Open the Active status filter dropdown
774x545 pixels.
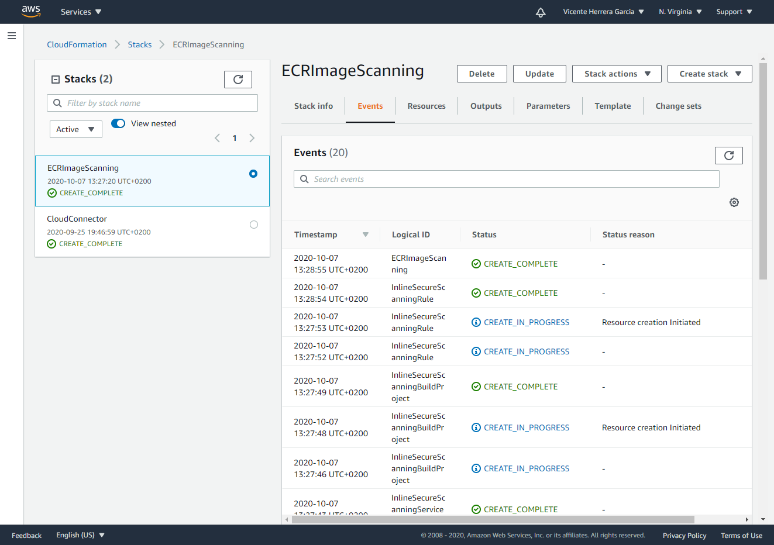tap(76, 129)
